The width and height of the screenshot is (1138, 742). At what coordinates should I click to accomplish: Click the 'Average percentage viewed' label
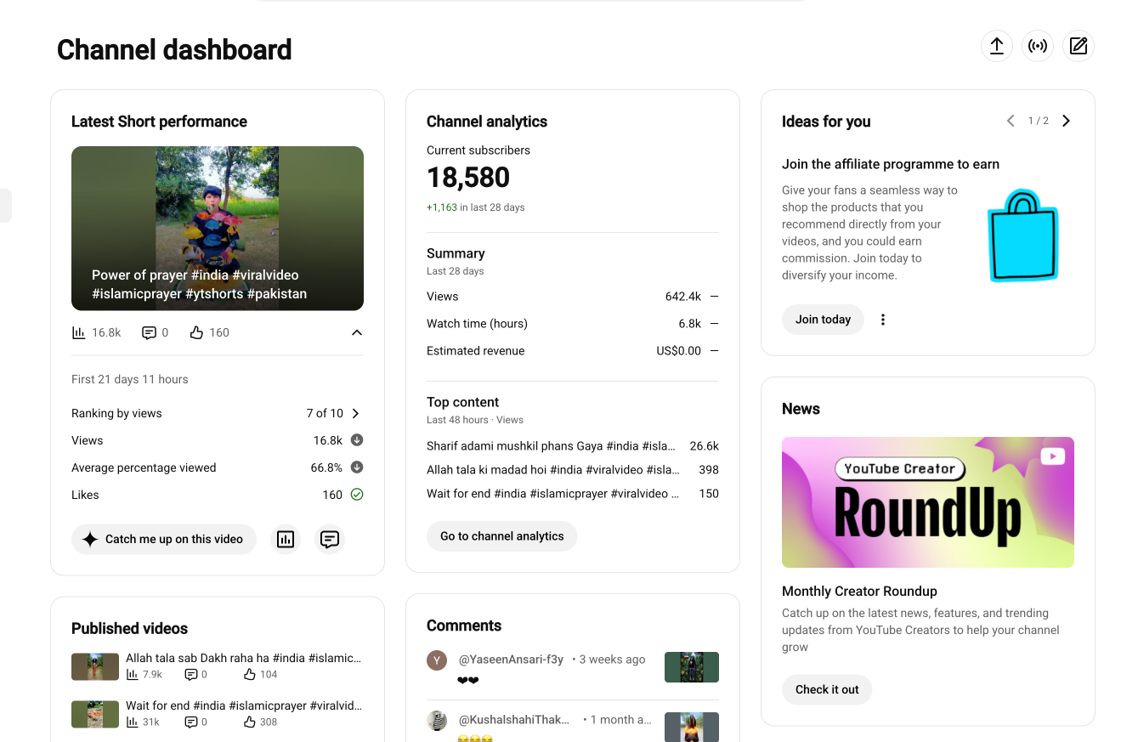[144, 467]
